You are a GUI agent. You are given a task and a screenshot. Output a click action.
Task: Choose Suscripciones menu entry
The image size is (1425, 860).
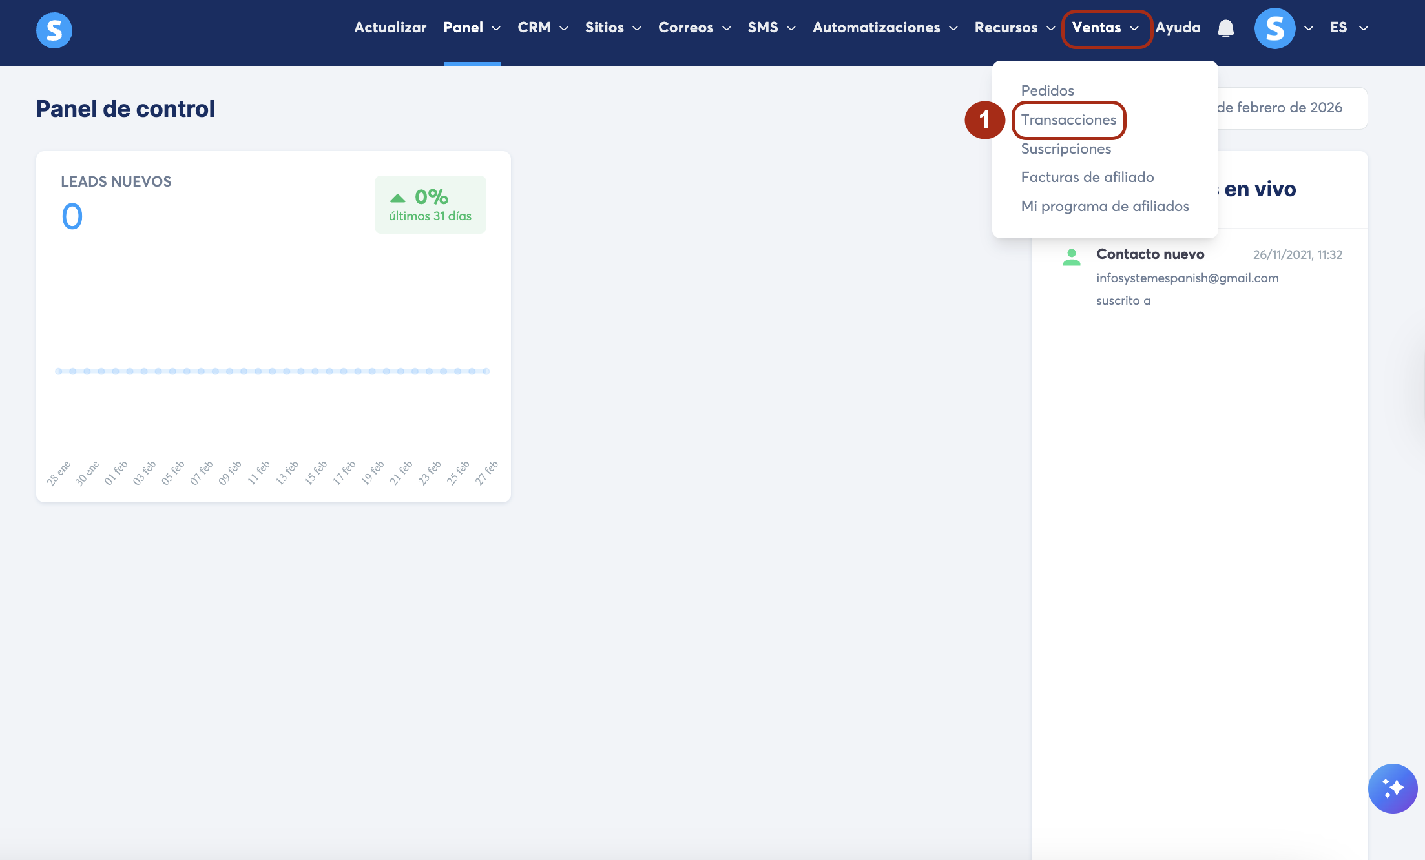pos(1066,149)
